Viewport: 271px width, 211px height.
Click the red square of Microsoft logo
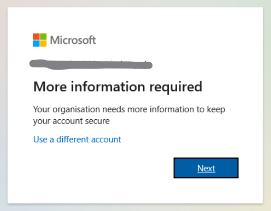pyautogui.click(x=36, y=36)
